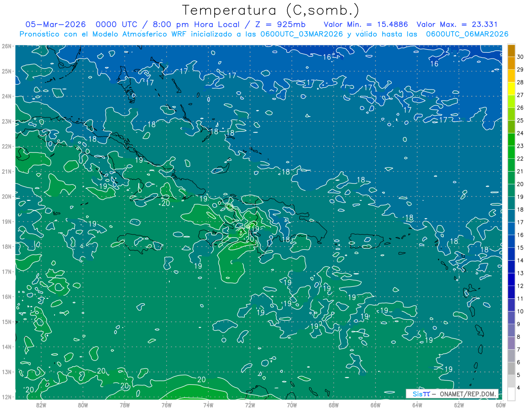Click the title "Temperatura (C,somb.)"

click(271, 10)
